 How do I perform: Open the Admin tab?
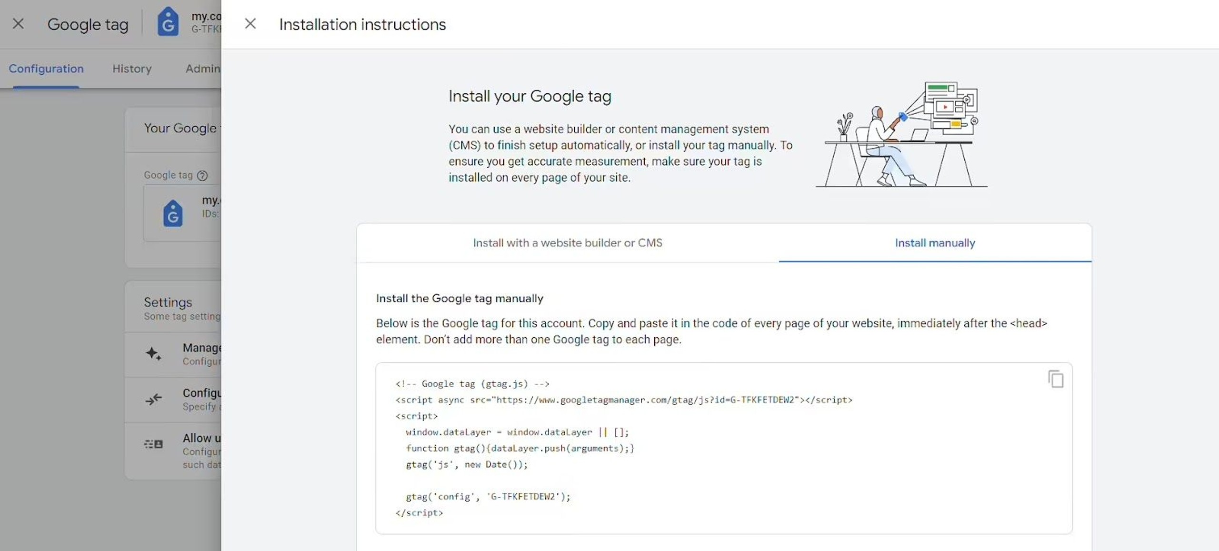203,69
